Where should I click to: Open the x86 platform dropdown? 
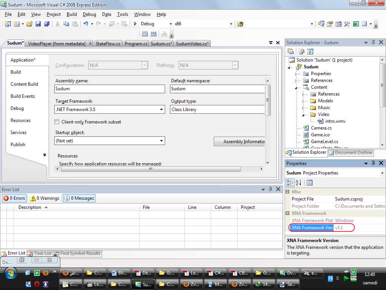click(231, 24)
